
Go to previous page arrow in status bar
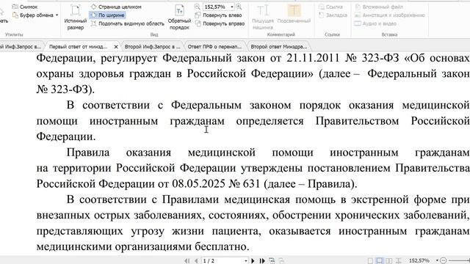coord(196,261)
